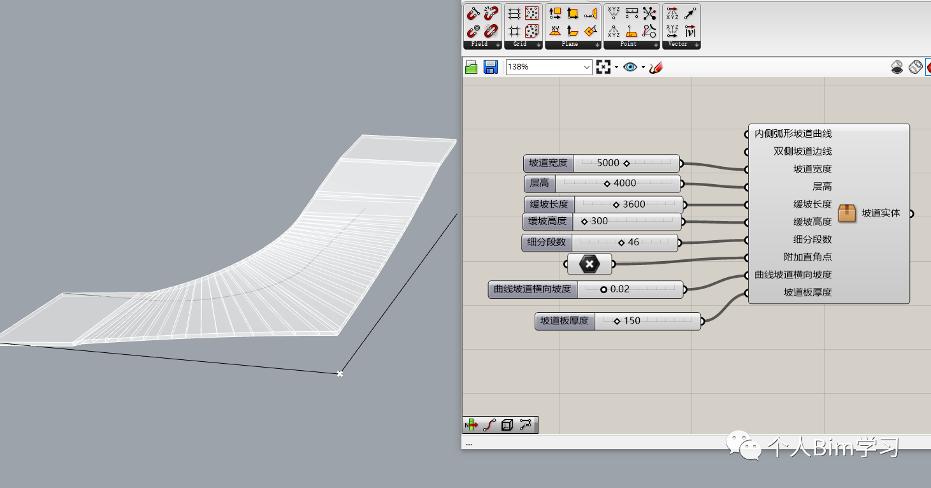The width and height of the screenshot is (931, 488).
Task: Select the Spin Force magnet with rings
Action: tap(473, 31)
